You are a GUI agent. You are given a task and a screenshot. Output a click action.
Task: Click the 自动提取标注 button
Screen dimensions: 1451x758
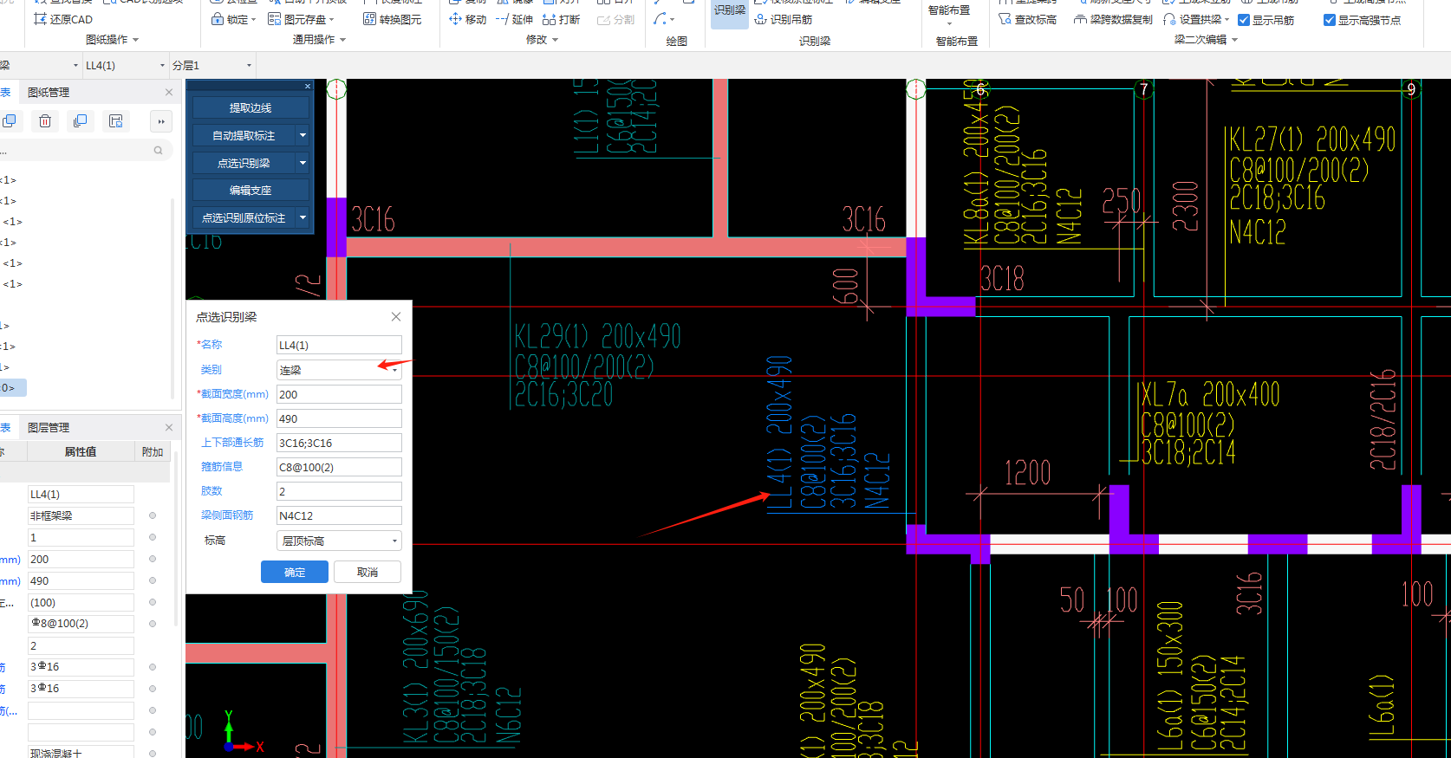244,135
